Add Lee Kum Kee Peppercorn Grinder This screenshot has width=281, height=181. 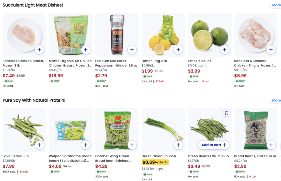pyautogui.click(x=132, y=50)
